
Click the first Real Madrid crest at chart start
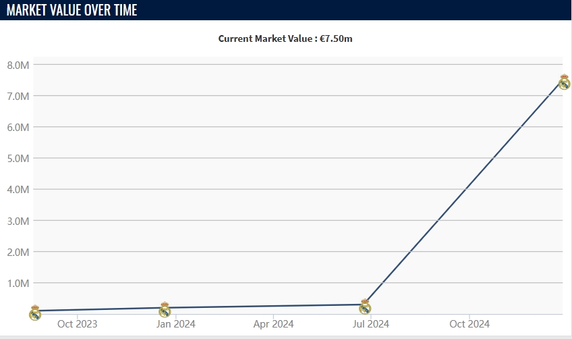click(35, 313)
